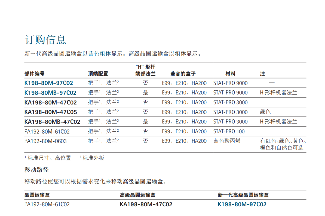The image size is (325, 216).
Task: Click the 新一代高级晶圆运输盒 header in the lower table
Action: coord(243,195)
